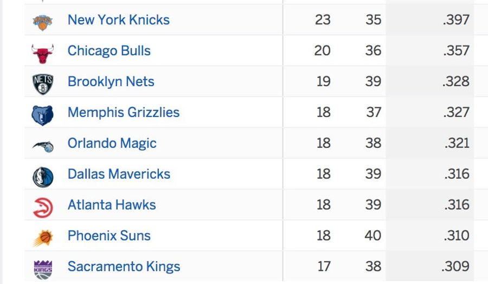Go to the Memphis Grizzlies page
488x284 pixels.
(x=124, y=112)
